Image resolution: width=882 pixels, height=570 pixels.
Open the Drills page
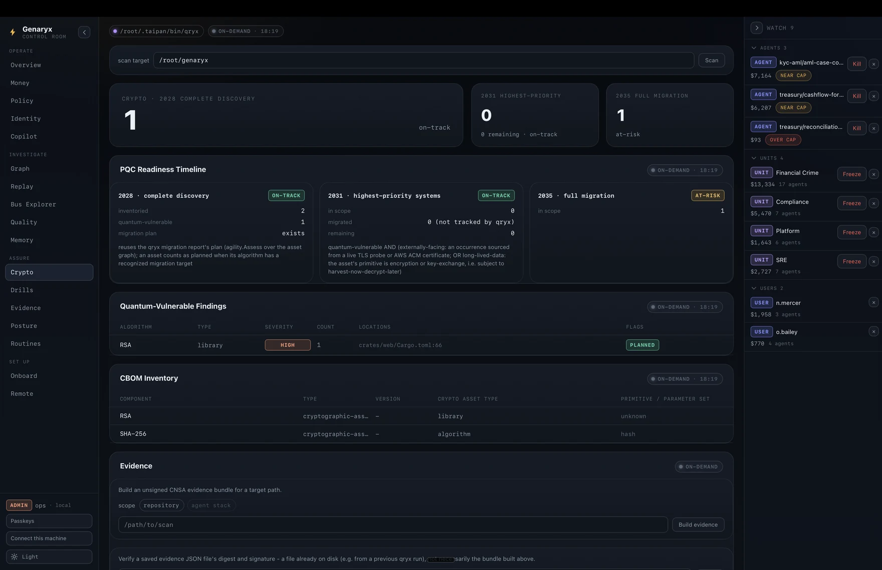[x=49, y=291]
